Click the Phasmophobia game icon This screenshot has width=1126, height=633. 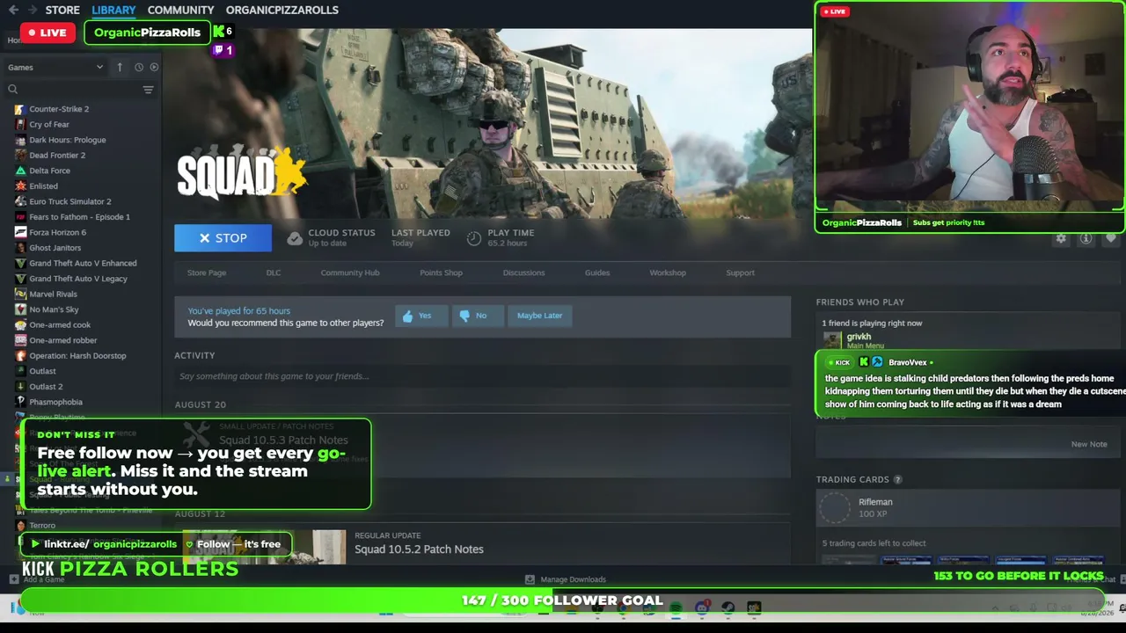click(20, 402)
